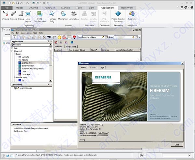Select Zone Transition in the tree
195x160 pixels.
point(28,66)
